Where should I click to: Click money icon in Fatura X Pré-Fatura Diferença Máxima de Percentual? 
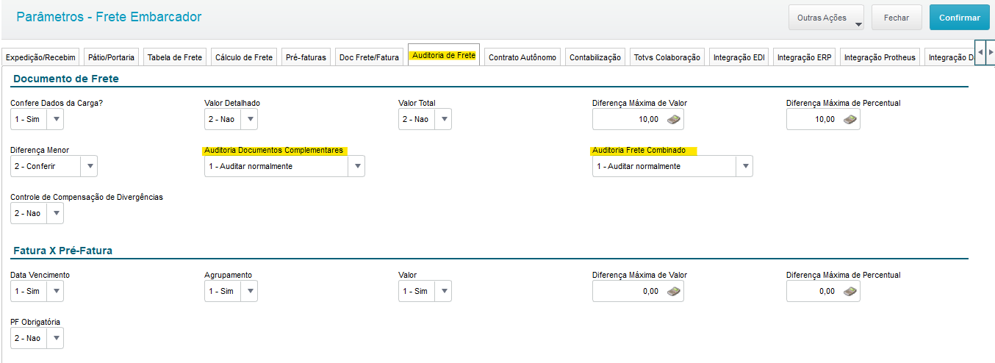(x=850, y=291)
